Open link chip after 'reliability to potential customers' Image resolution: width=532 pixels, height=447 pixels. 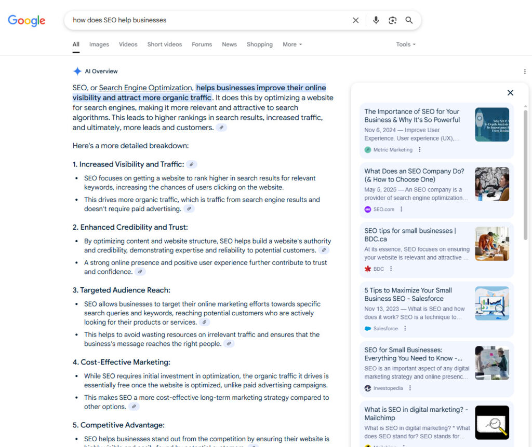point(324,250)
